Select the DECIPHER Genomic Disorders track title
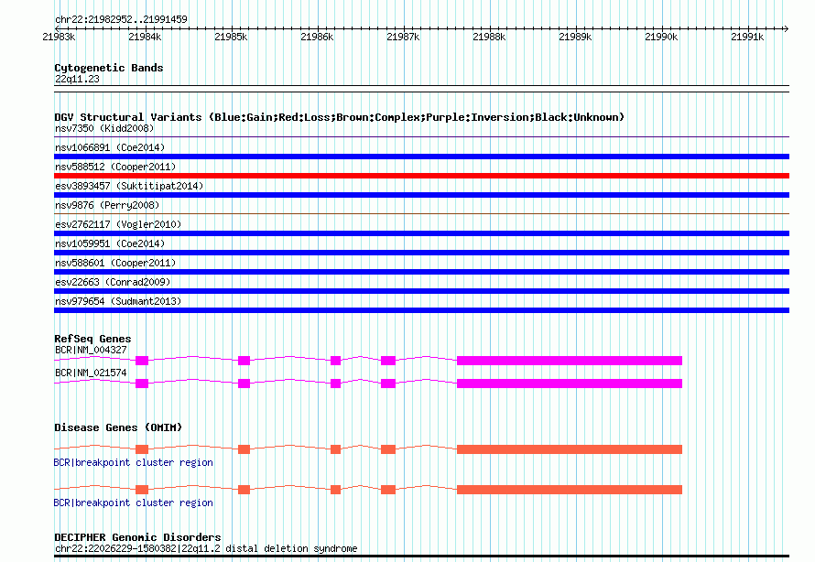 click(x=137, y=537)
